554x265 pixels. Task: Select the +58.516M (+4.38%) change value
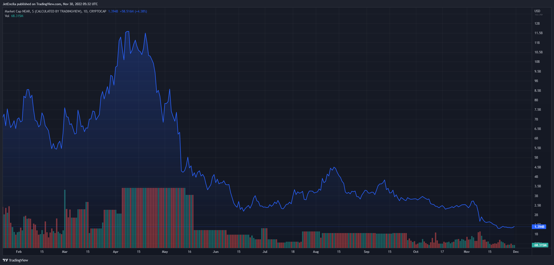pyautogui.click(x=133, y=11)
